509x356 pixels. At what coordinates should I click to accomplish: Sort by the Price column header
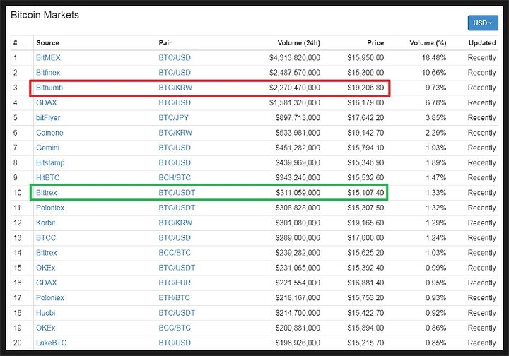(x=375, y=43)
